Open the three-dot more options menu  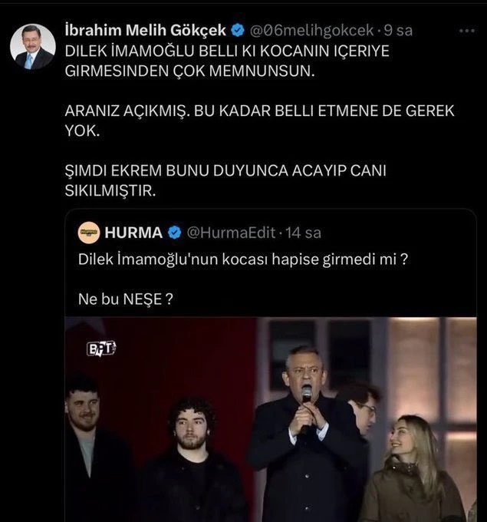tap(466, 31)
